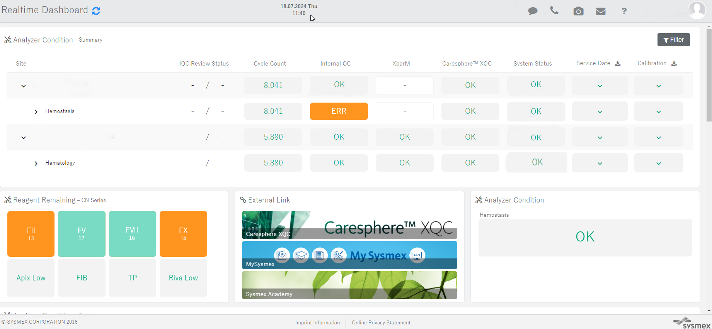The width and height of the screenshot is (712, 329).
Task: Collapse the second site row
Action: point(24,137)
